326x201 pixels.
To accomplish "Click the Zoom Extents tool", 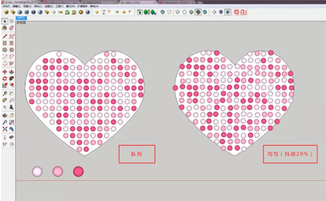I will (5, 129).
